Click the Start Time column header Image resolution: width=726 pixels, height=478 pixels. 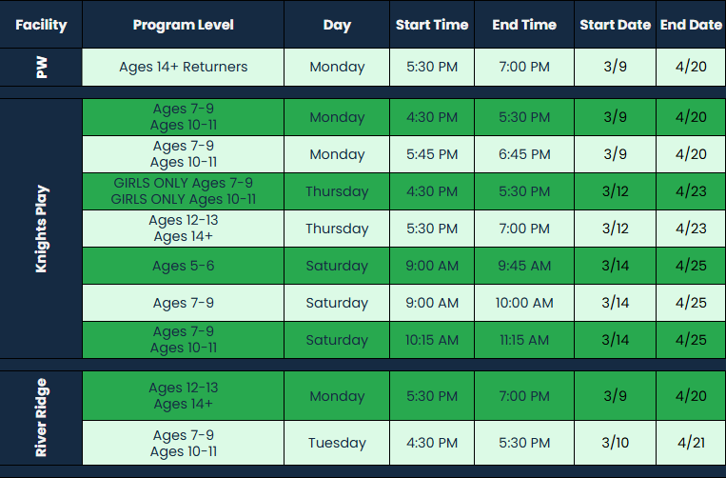point(432,25)
